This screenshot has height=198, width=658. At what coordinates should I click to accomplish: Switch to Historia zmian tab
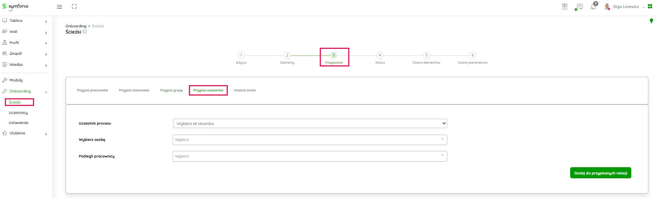(x=245, y=90)
